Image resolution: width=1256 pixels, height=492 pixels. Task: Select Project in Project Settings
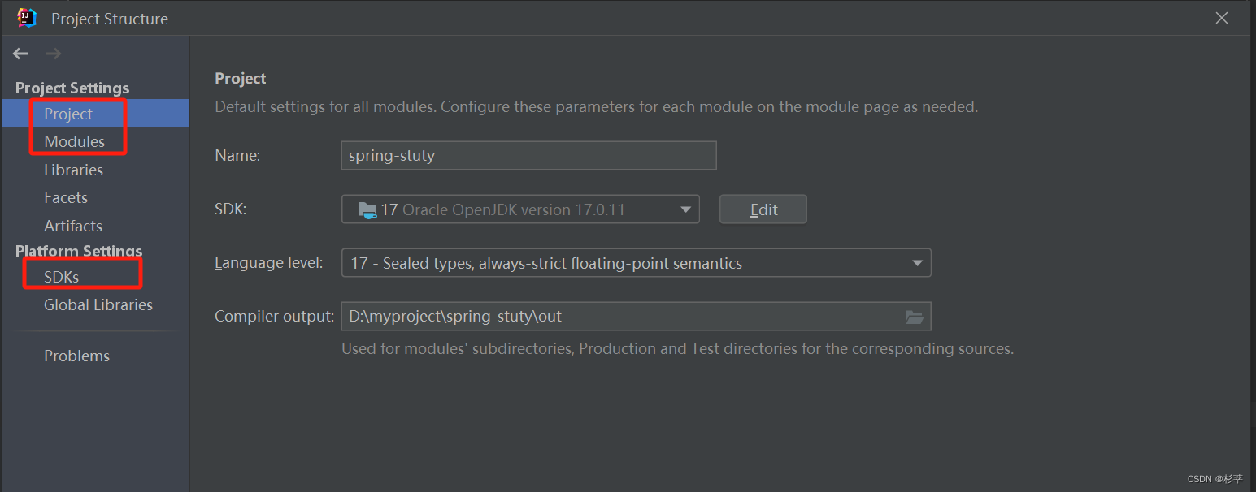(68, 114)
